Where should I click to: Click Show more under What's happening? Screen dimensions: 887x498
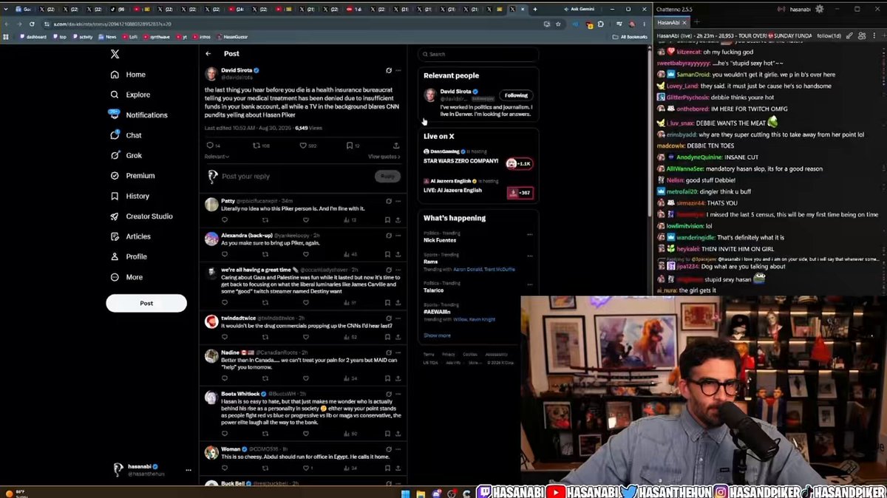437,335
